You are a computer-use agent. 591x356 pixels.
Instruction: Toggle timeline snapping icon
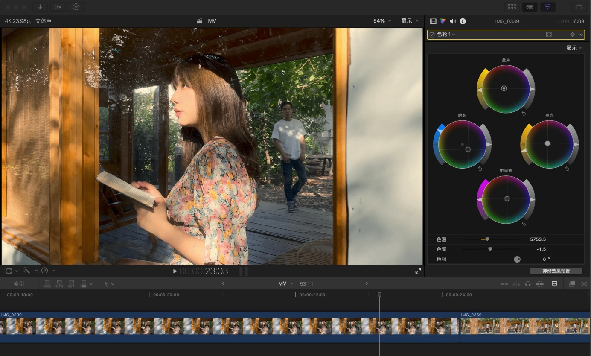click(540, 284)
